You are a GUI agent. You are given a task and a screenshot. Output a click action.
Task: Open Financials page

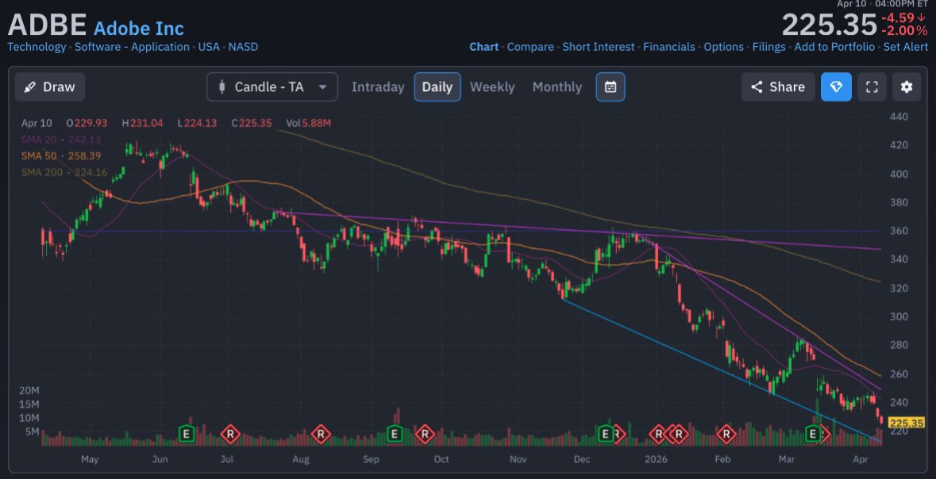[669, 47]
